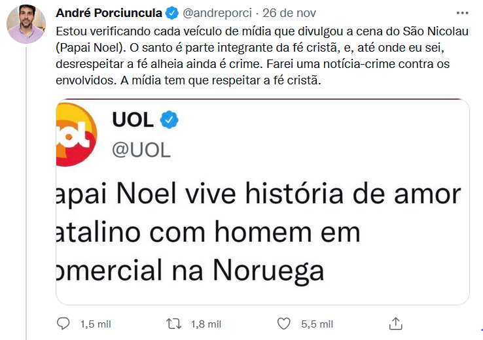Click the reply speech bubble icon
The width and height of the screenshot is (483, 340).
pos(63,324)
